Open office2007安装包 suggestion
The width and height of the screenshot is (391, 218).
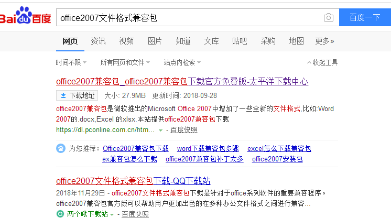[277, 159]
